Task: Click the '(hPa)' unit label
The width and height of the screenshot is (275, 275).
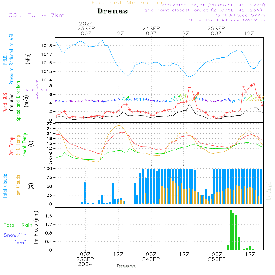Action: (x=28, y=59)
